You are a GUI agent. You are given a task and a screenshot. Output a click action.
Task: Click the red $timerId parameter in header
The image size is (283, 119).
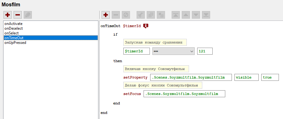pyautogui.click(x=132, y=26)
